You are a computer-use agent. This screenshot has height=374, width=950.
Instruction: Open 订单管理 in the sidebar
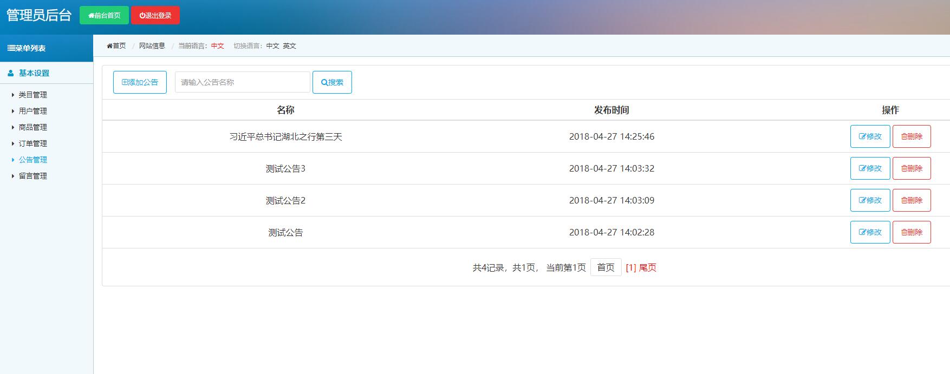click(x=33, y=143)
